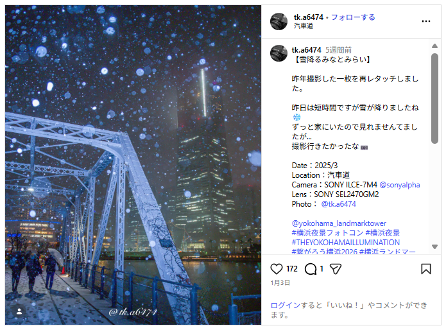The height and width of the screenshot is (328, 446).
Task: Open the avatar beside the caption text
Action: [279, 53]
